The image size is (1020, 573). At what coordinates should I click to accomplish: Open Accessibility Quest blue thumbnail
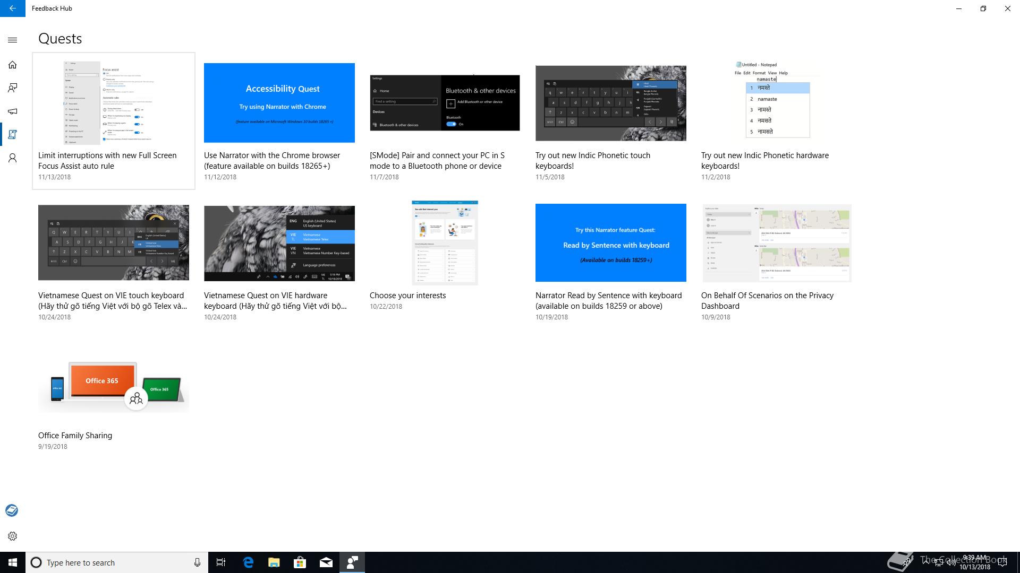coord(279,103)
